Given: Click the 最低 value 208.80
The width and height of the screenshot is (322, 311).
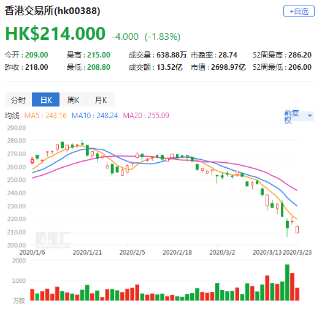Looking at the screenshot, I should 99,67.
